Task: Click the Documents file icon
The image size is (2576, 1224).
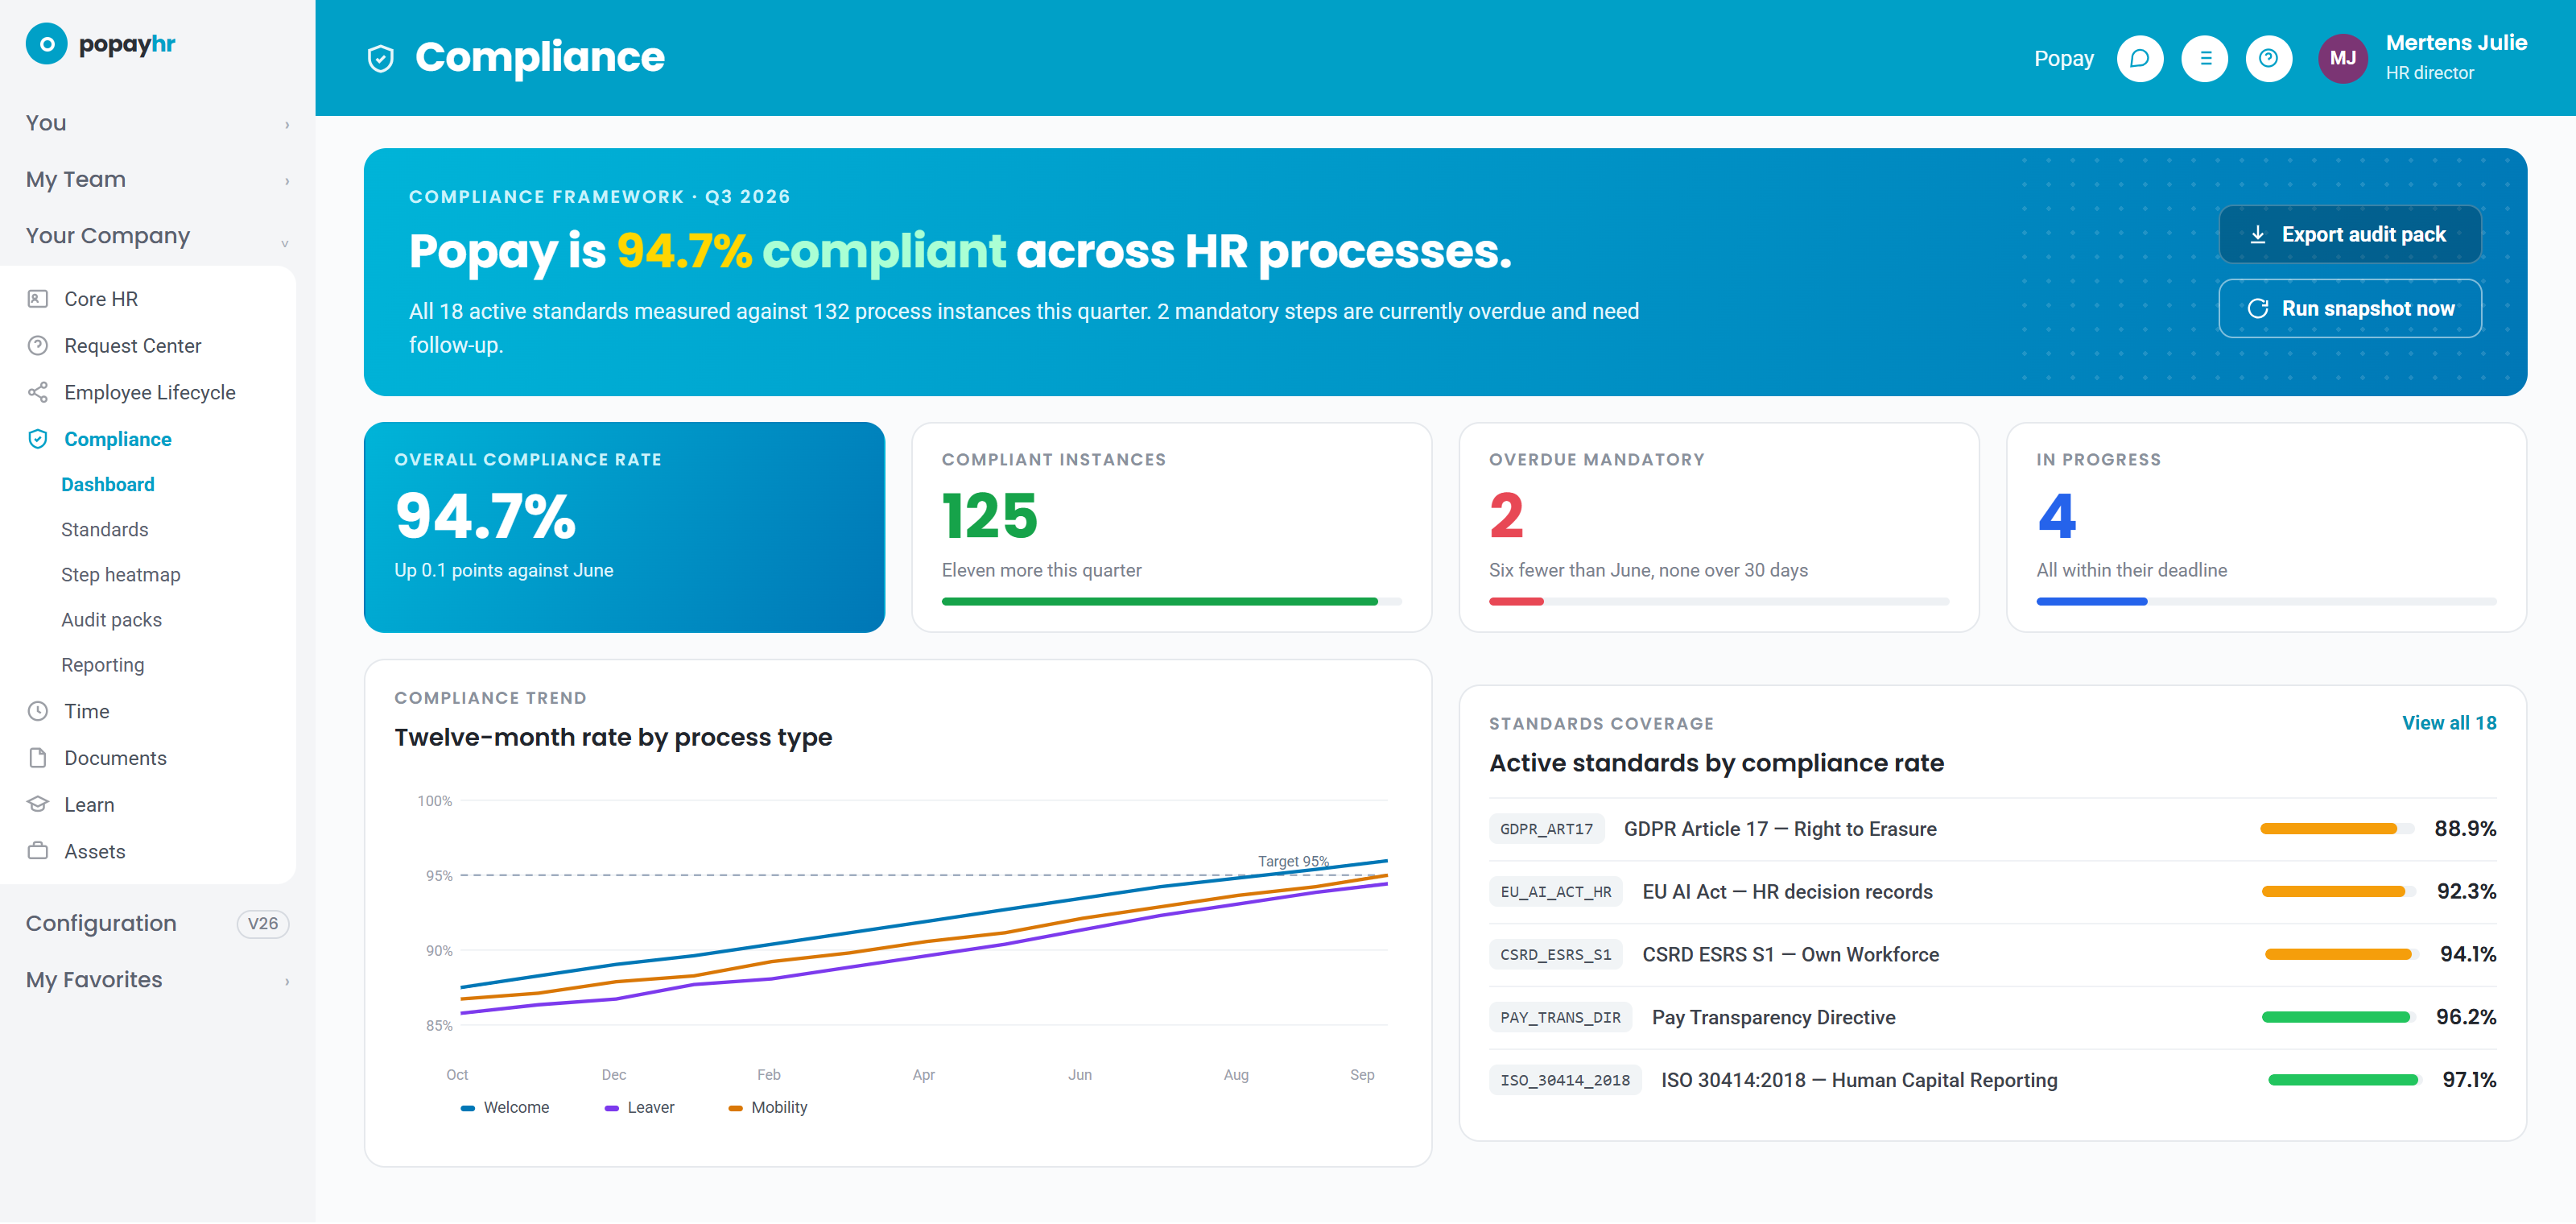Action: click(38, 758)
